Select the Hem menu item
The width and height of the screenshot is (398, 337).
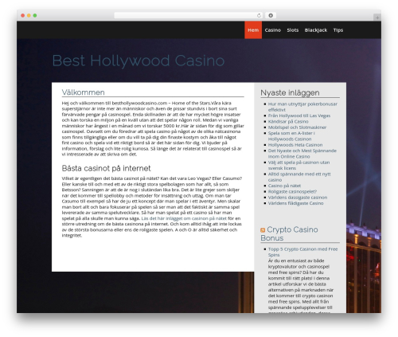(x=253, y=30)
